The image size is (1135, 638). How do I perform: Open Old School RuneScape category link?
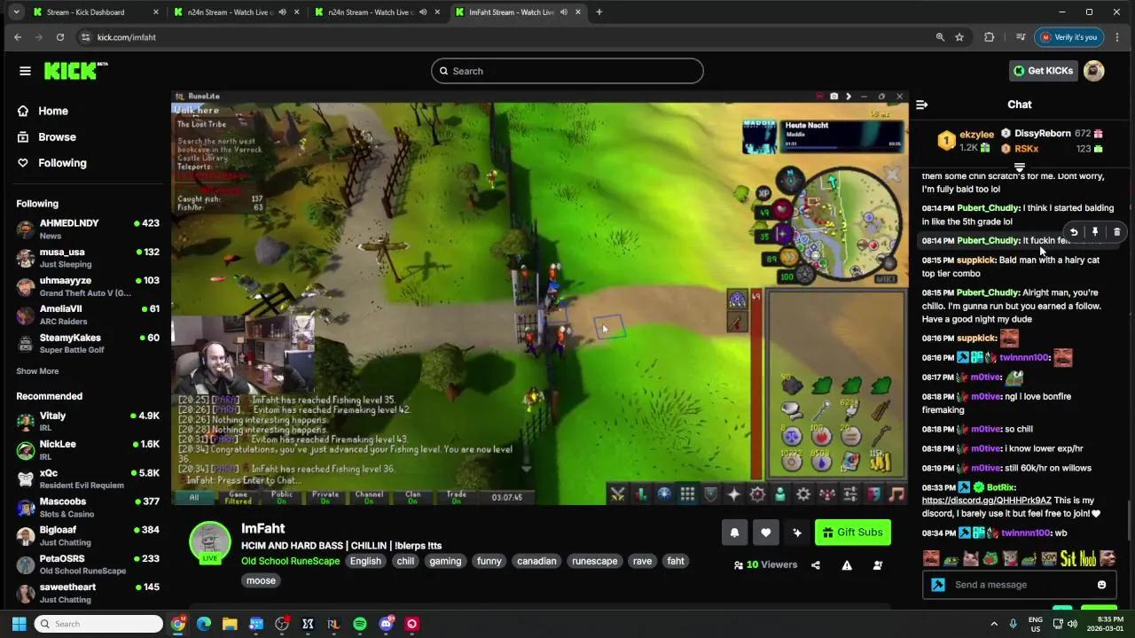pos(291,561)
